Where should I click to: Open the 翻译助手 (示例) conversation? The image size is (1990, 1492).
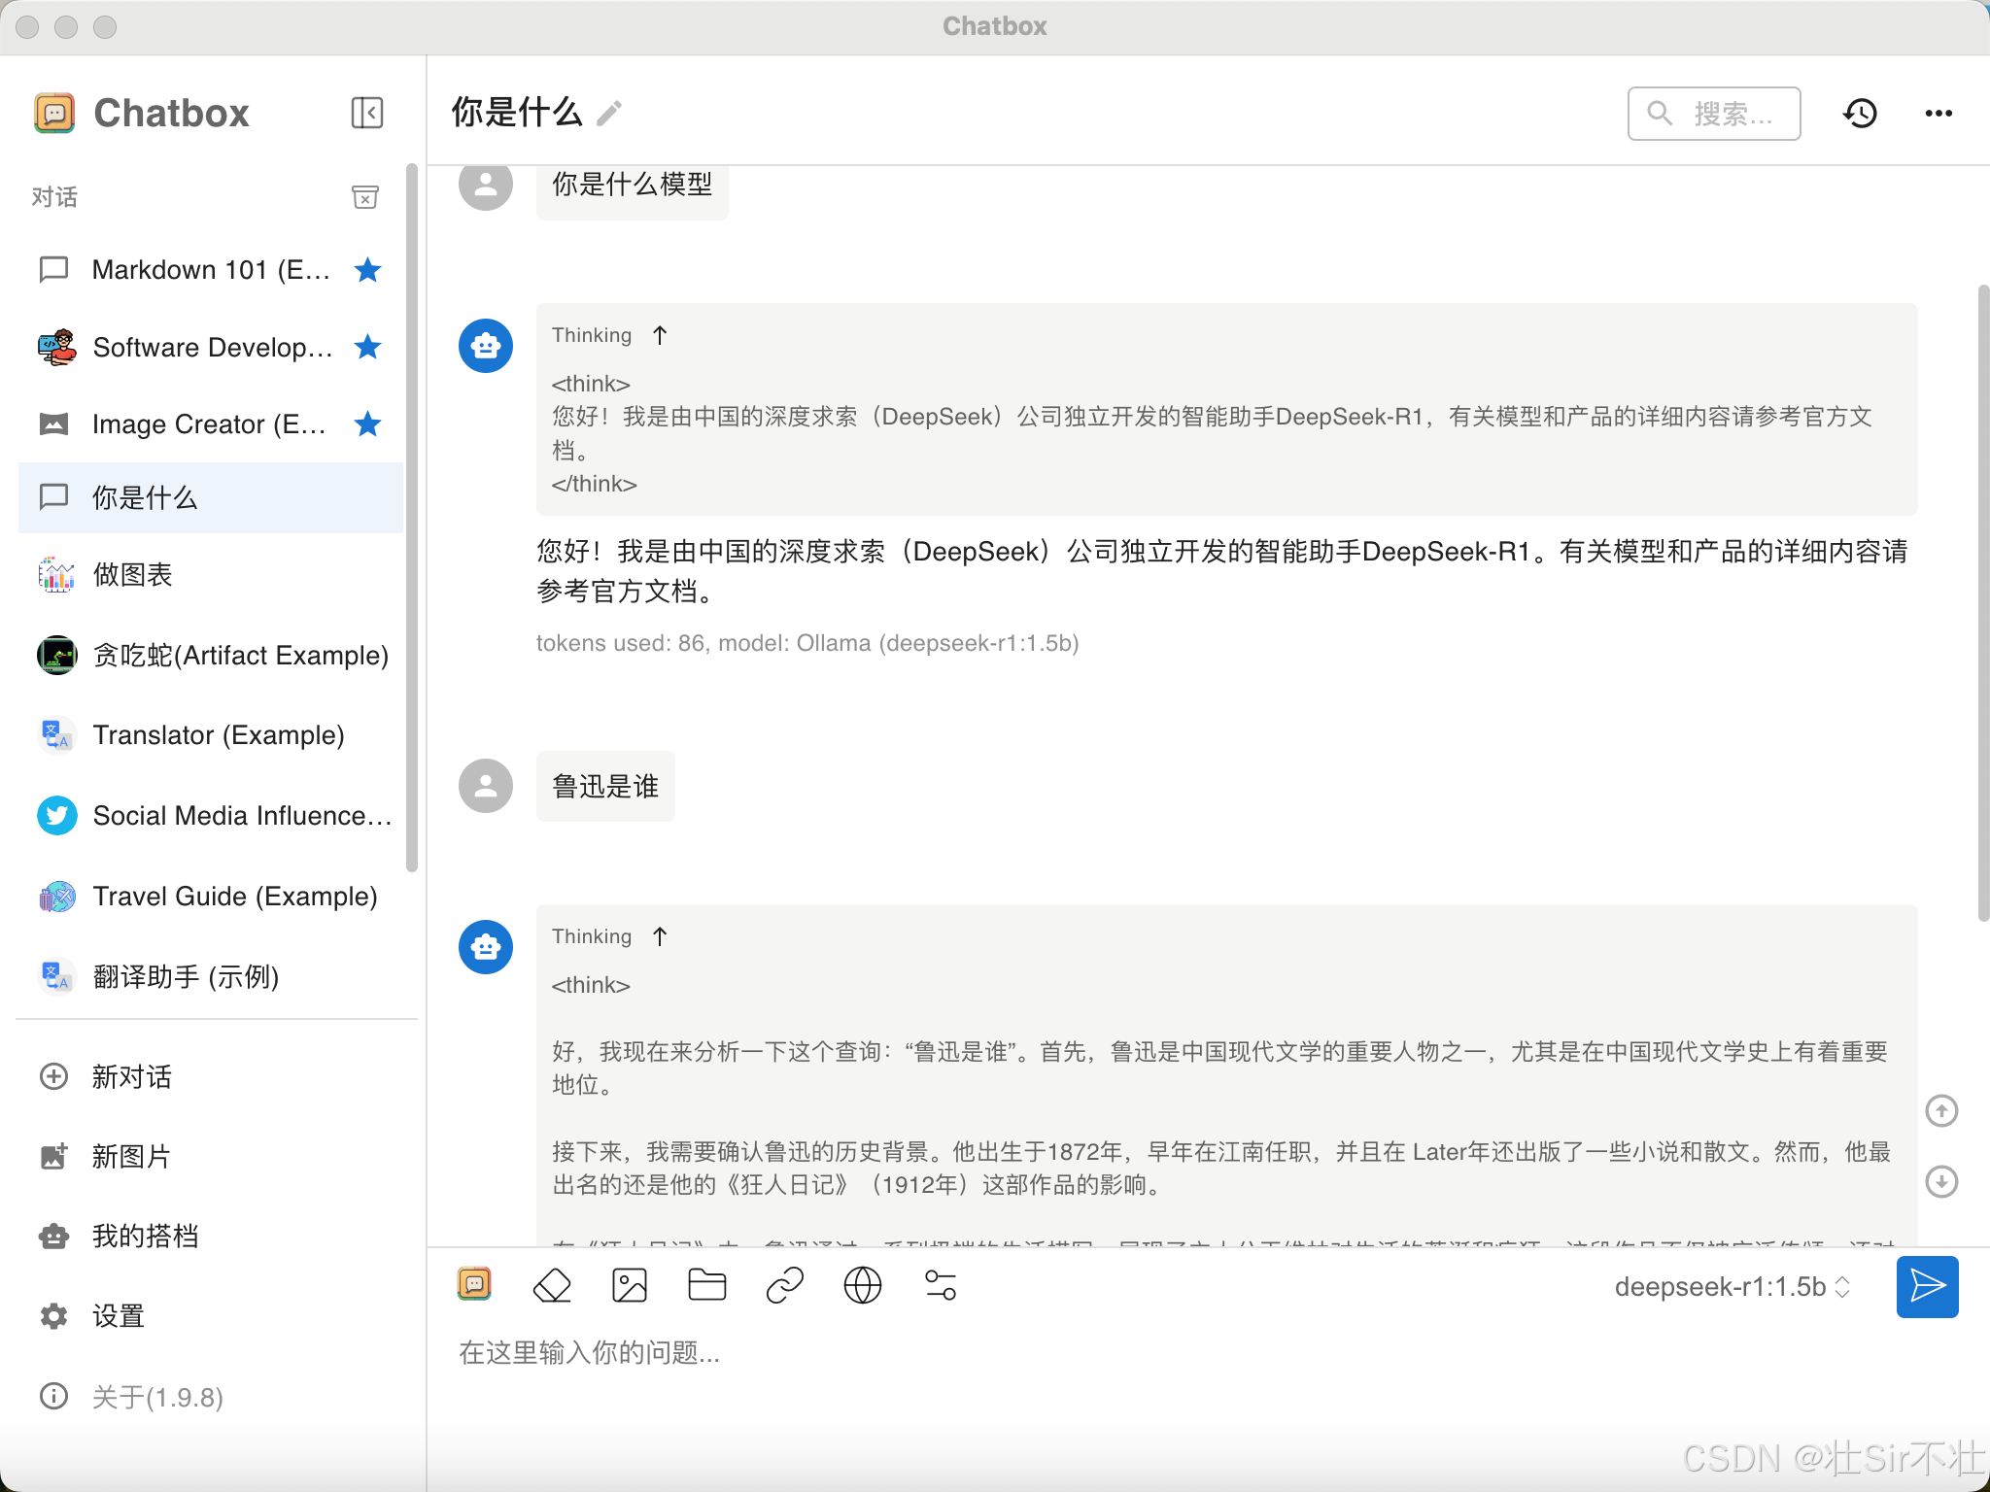[x=210, y=976]
